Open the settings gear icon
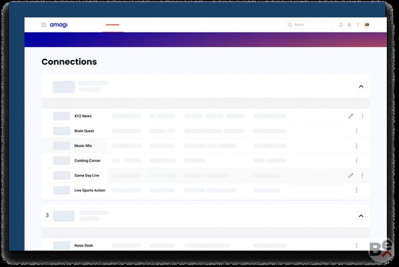 click(x=350, y=24)
